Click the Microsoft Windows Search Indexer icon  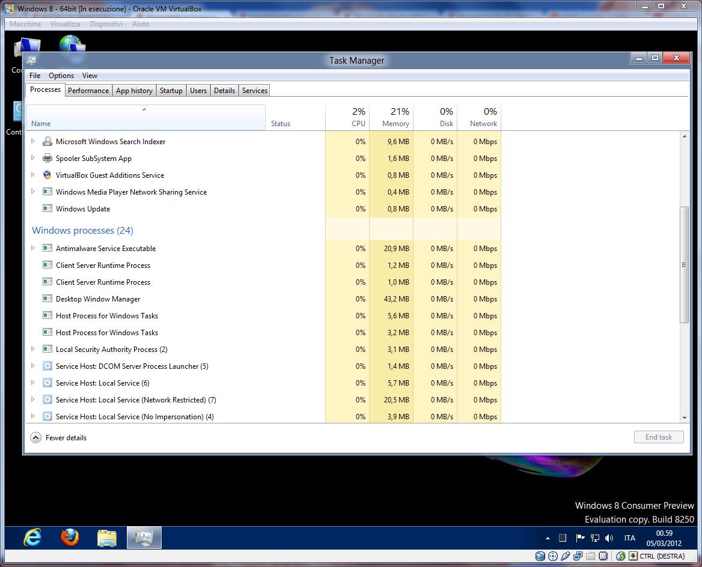(x=47, y=141)
